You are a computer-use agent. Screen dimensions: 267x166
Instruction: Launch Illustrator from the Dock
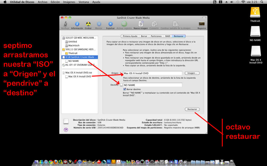pyautogui.click(x=113, y=162)
